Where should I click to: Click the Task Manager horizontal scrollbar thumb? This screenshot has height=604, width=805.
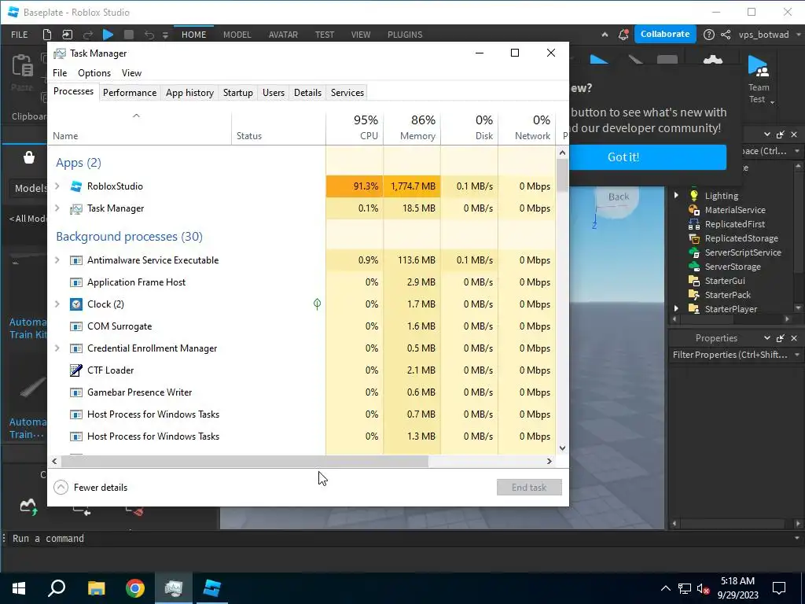point(244,461)
